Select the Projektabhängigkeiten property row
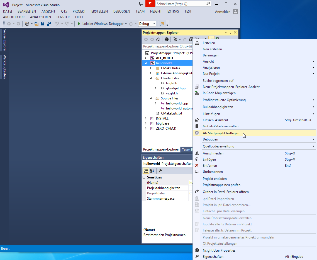 168,188
